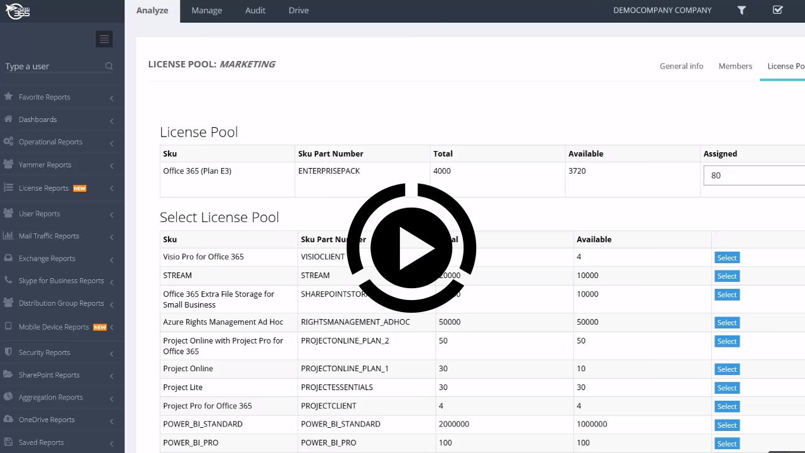Expand the License Reports chevron
Viewport: 805px width, 453px height.
[x=111, y=189]
